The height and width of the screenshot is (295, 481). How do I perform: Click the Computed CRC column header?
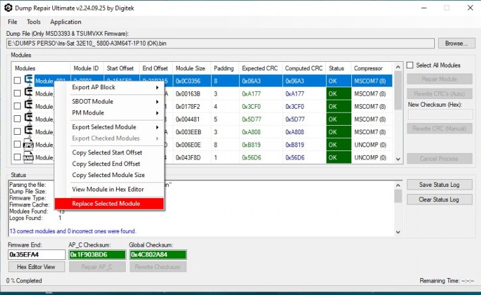[304, 68]
